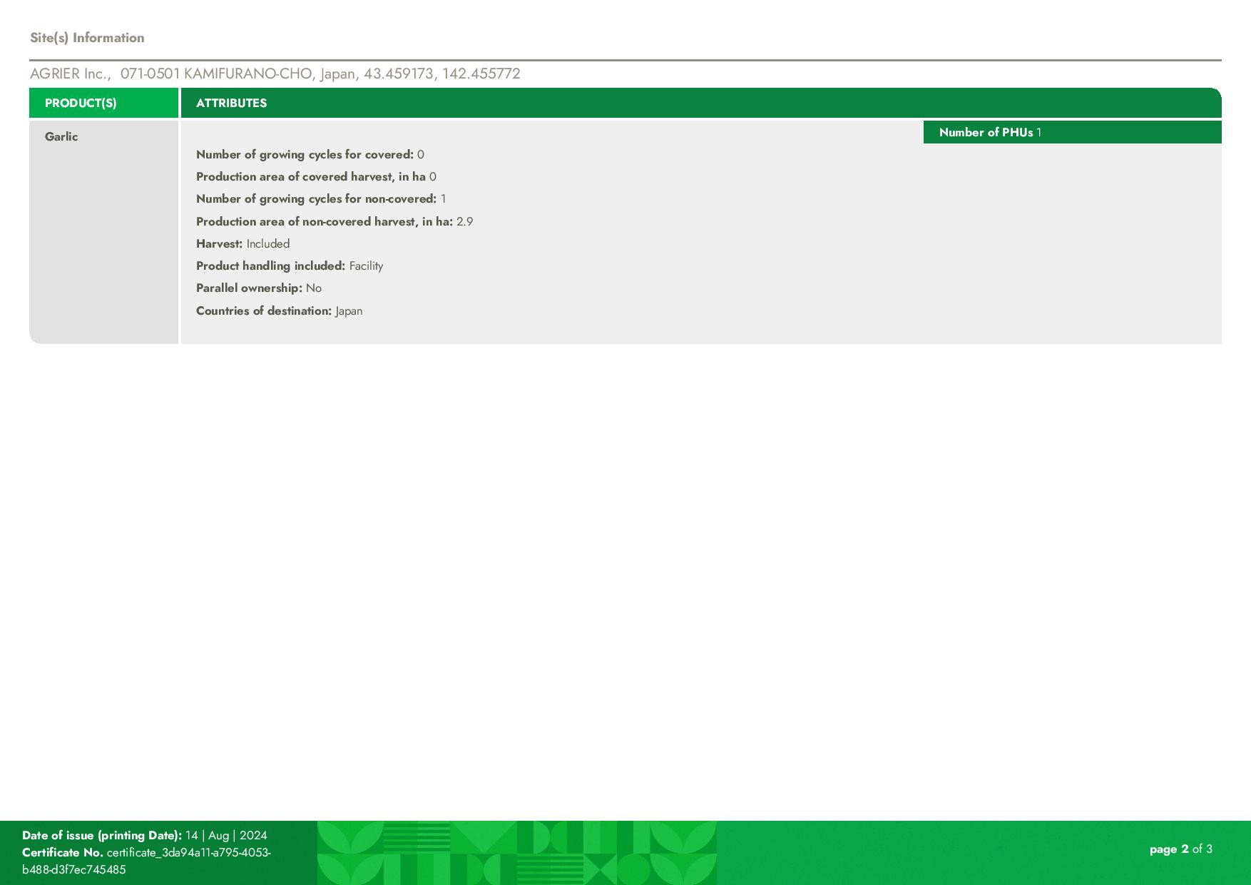Click the ATTRIBUTES column header

pos(701,103)
